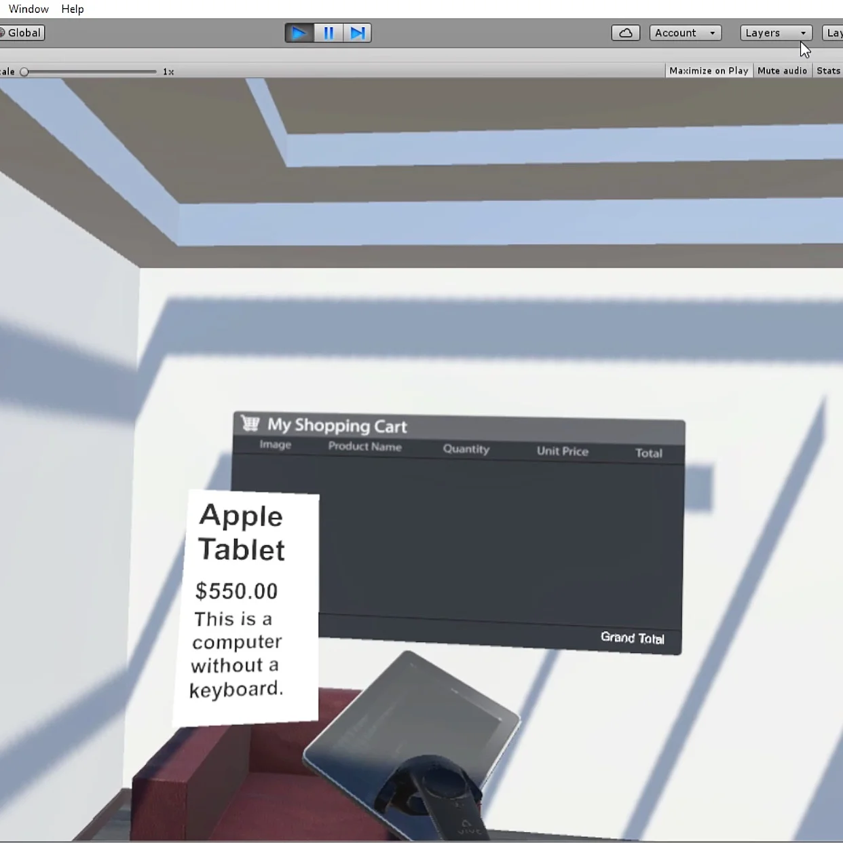Viewport: 843px width, 843px height.
Task: Mute audio in the Game view
Action: [x=782, y=71]
